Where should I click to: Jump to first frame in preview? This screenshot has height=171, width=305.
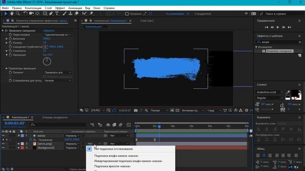pyautogui.click(x=266, y=27)
